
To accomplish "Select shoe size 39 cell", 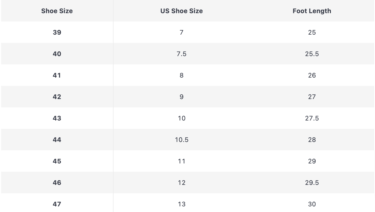I will (57, 32).
